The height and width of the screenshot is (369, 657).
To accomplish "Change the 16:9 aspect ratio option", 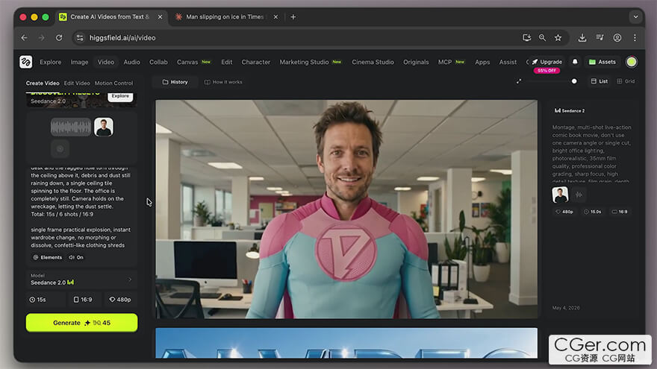I will pyautogui.click(x=83, y=300).
